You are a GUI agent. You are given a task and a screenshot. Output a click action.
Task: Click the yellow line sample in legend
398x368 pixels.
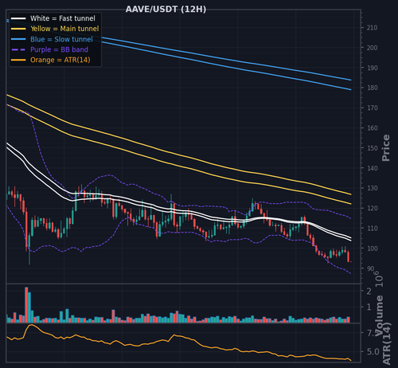(x=18, y=29)
